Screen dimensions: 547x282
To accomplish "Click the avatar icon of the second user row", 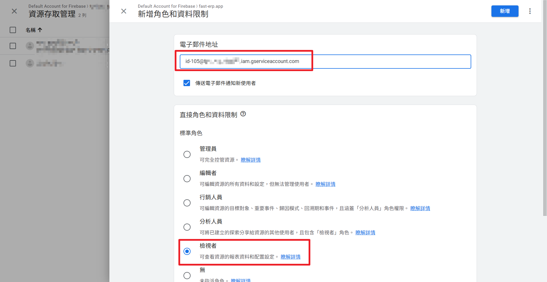I will (x=30, y=63).
